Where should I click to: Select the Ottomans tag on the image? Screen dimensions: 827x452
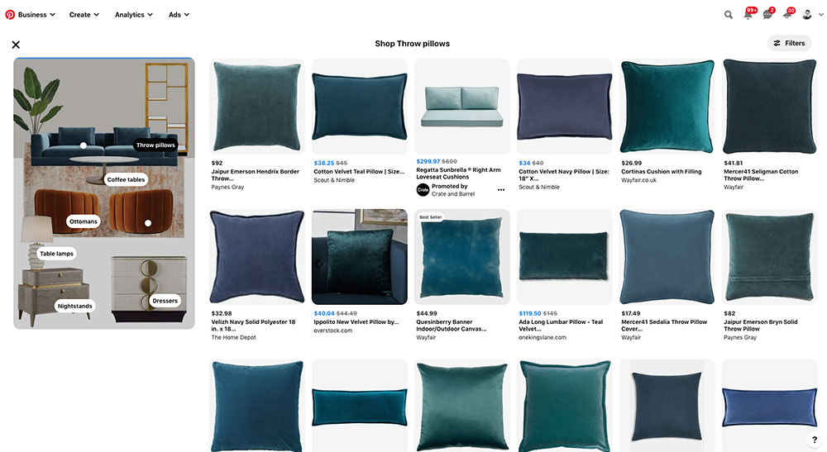click(84, 221)
